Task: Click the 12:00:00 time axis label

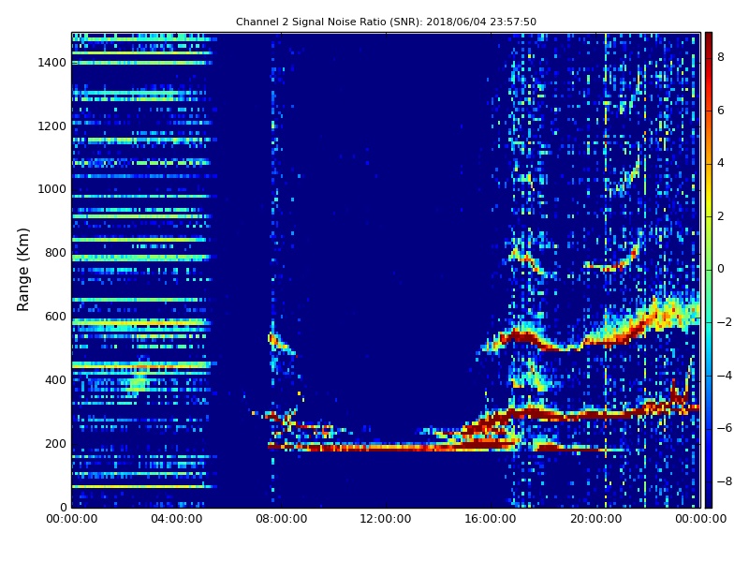Action: tap(386, 519)
